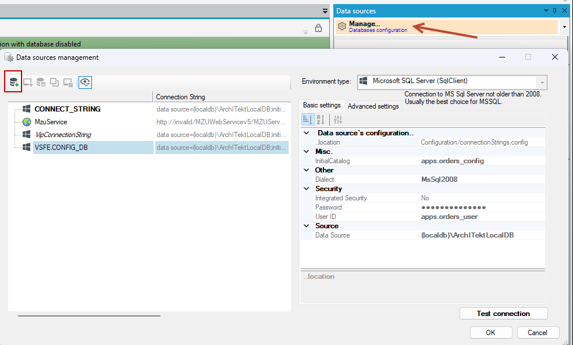Click the alphabetical A-Z sort icon

coord(321,119)
